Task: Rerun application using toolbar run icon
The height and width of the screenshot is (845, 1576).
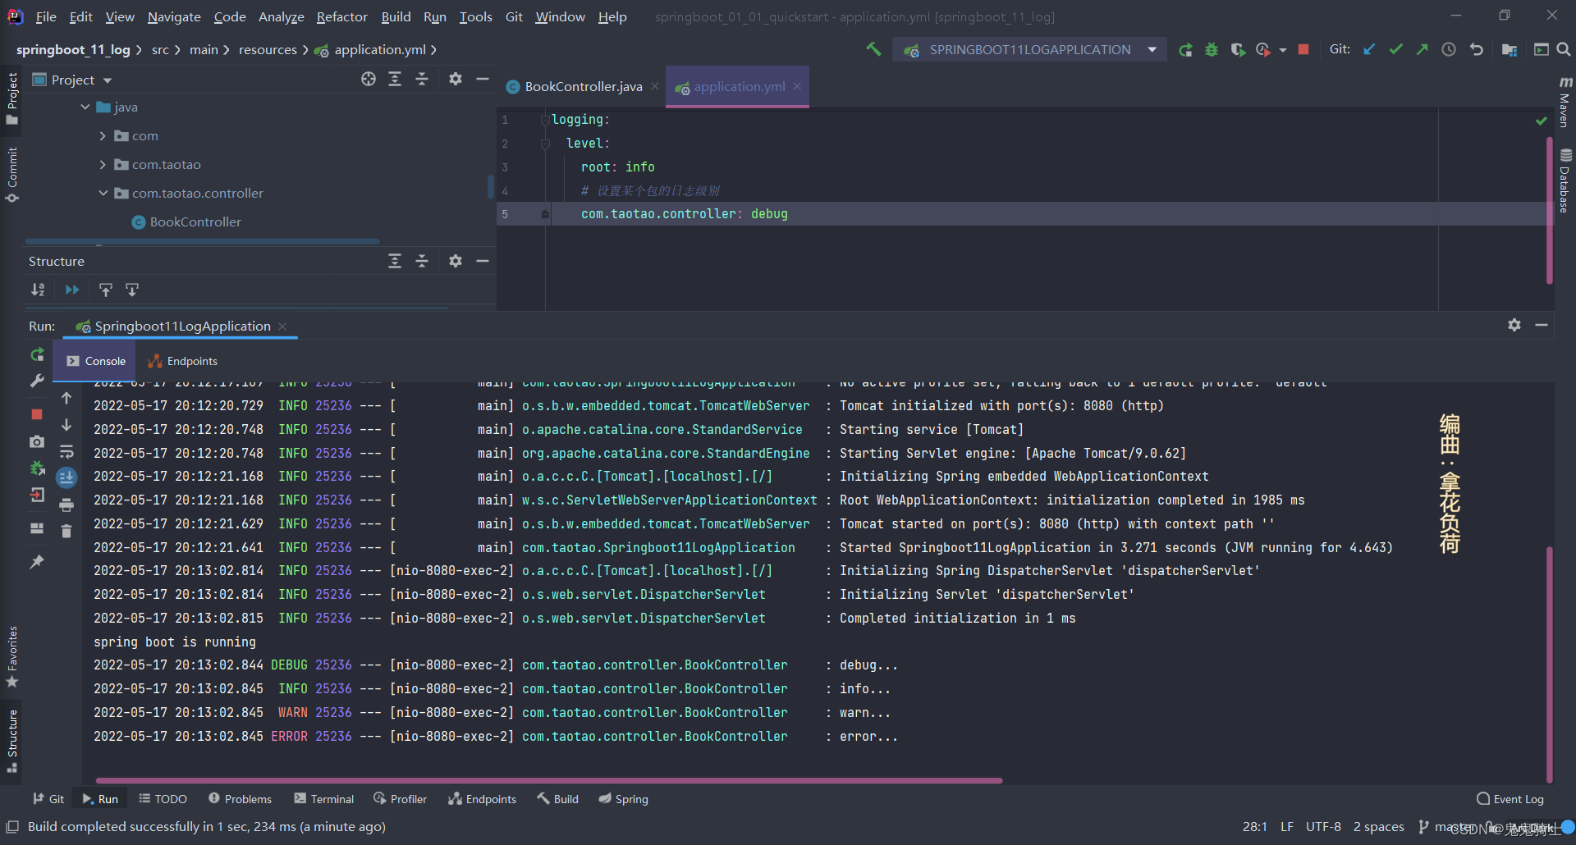Action: click(1185, 50)
